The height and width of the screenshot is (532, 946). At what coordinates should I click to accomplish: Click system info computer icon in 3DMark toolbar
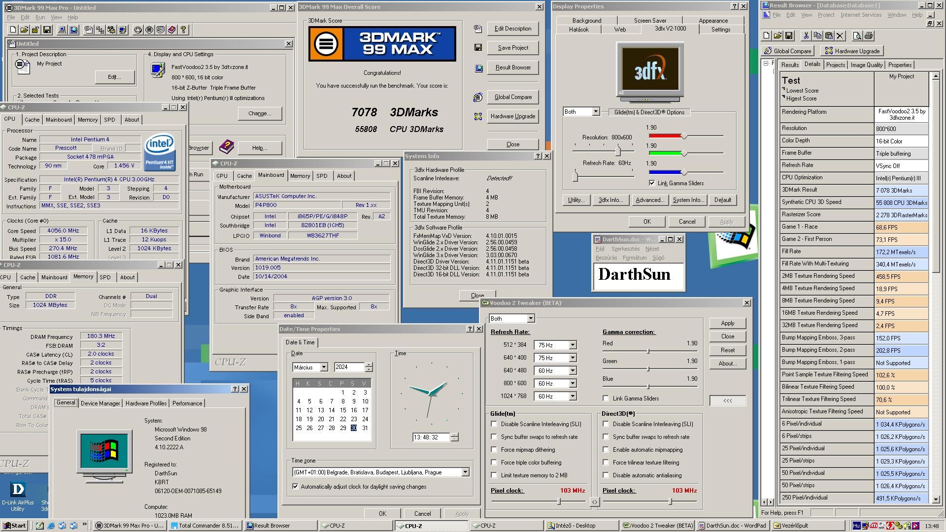point(62,30)
